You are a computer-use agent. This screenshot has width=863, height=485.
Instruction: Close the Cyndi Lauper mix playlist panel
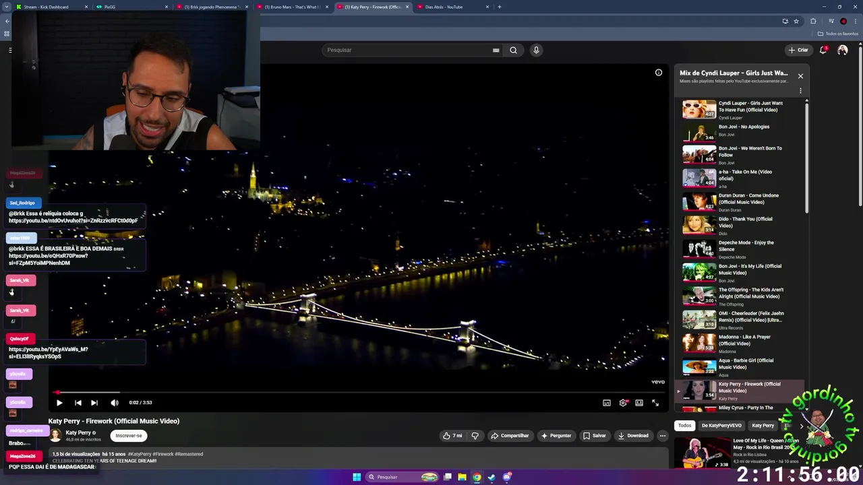[800, 76]
